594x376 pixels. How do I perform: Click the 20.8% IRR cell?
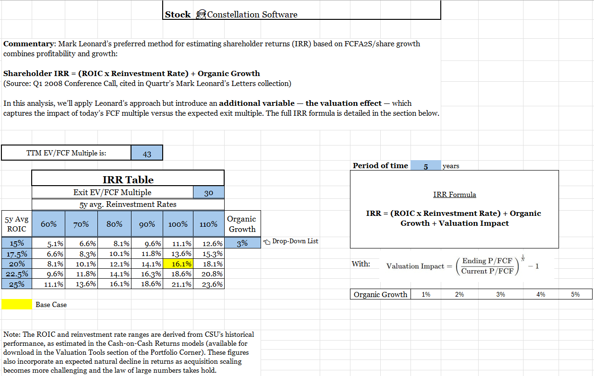[209, 273]
